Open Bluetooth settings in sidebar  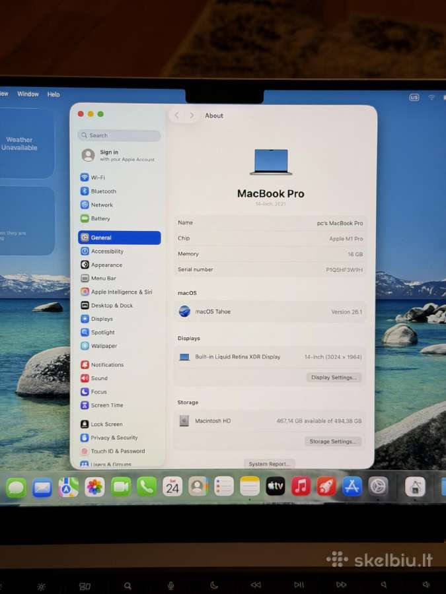click(x=98, y=191)
